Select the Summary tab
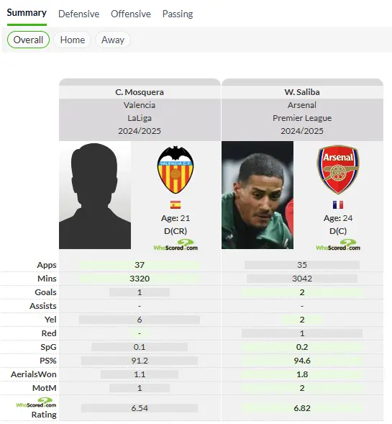Image resolution: width=392 pixels, height=424 pixels. (x=27, y=13)
